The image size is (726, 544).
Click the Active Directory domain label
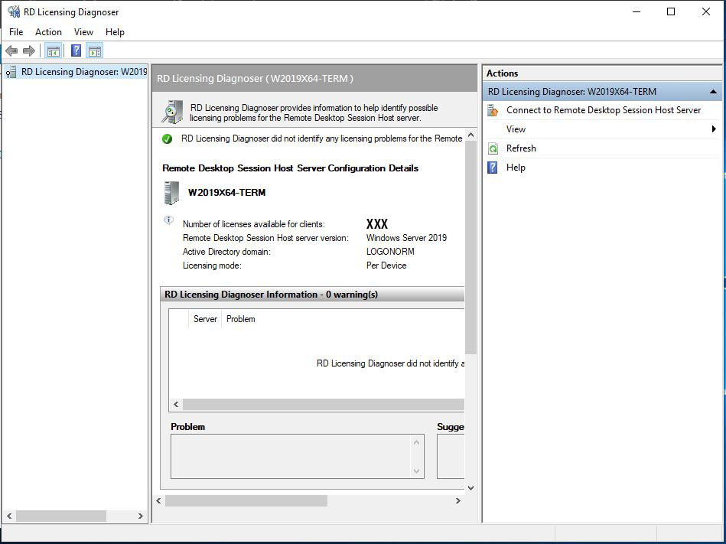point(226,252)
